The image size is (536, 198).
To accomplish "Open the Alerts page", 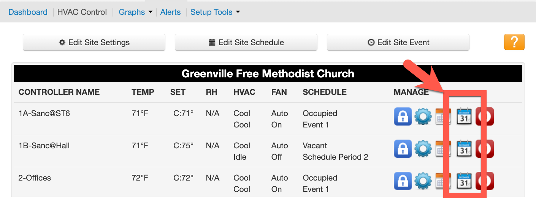I will pyautogui.click(x=170, y=12).
